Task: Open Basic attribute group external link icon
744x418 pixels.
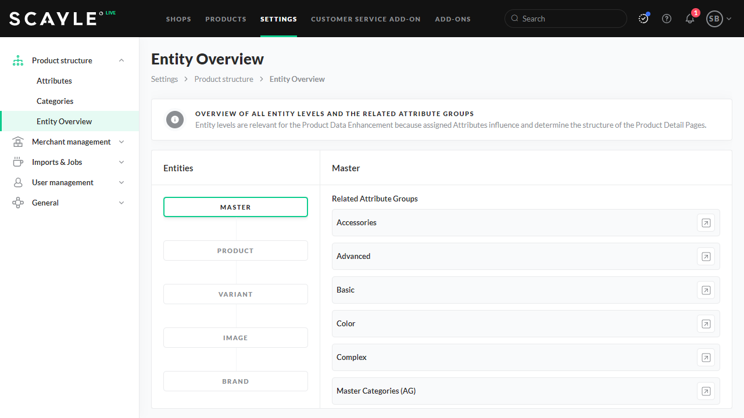Action: pos(706,290)
